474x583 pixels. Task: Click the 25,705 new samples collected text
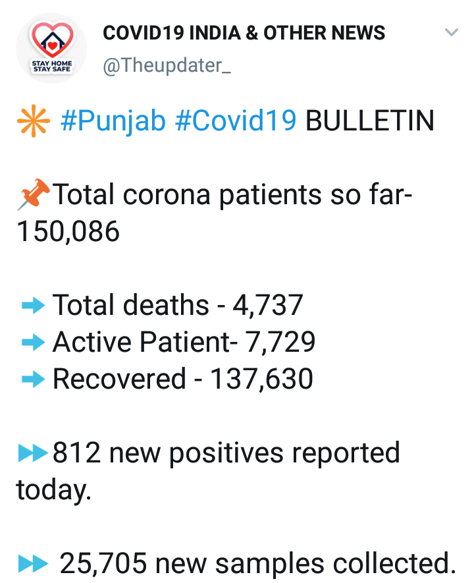tap(257, 564)
